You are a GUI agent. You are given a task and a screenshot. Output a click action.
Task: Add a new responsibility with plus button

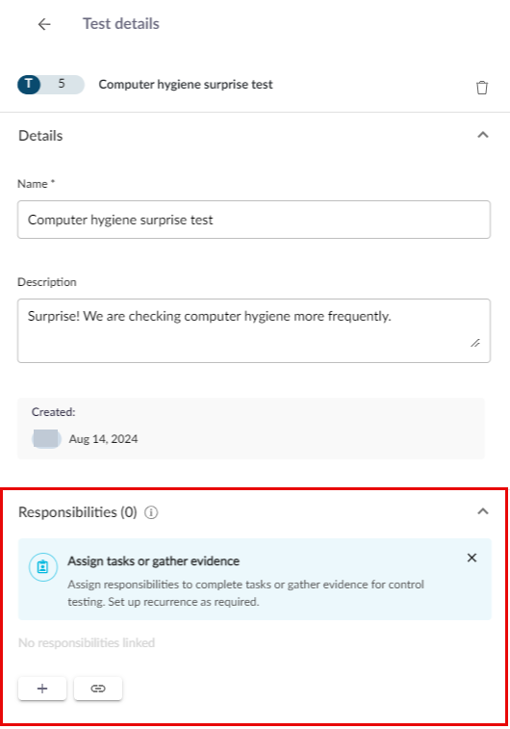(42, 689)
